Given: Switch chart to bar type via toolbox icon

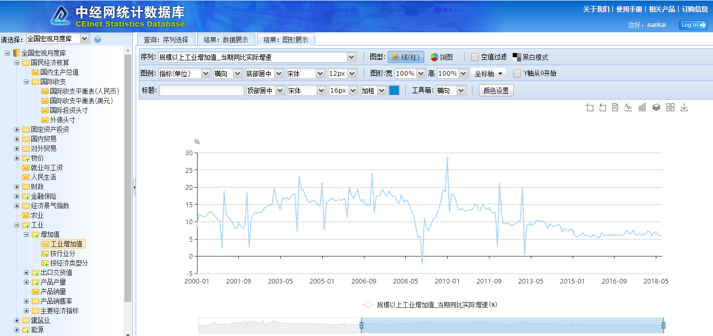Looking at the screenshot, I should click(x=643, y=108).
